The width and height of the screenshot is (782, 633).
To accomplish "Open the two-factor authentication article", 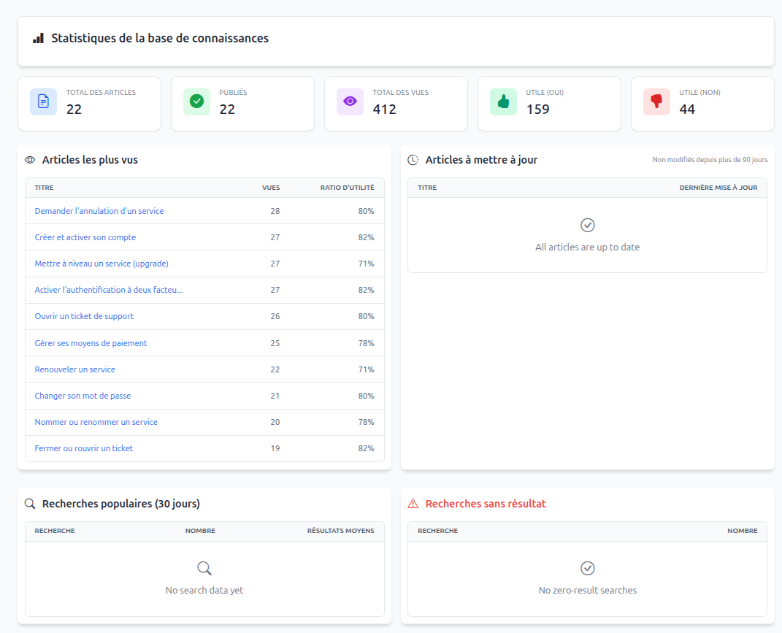I will (x=109, y=290).
